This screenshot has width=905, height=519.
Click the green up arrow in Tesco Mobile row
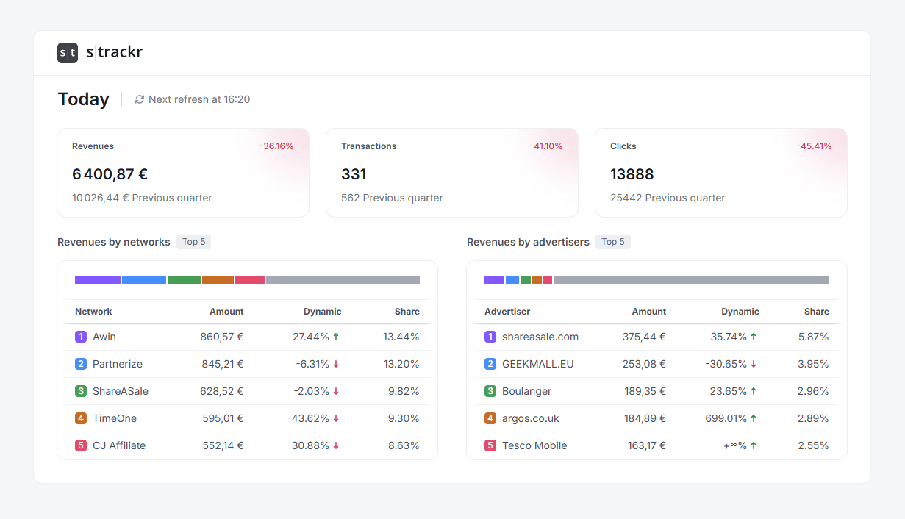click(x=754, y=445)
